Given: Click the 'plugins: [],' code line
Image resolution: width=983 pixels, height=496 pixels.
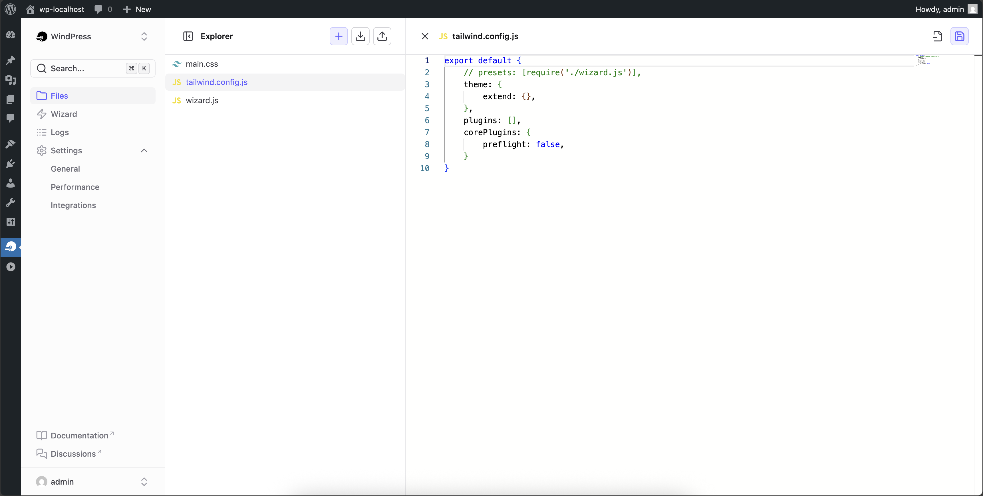Looking at the screenshot, I should (x=492, y=121).
